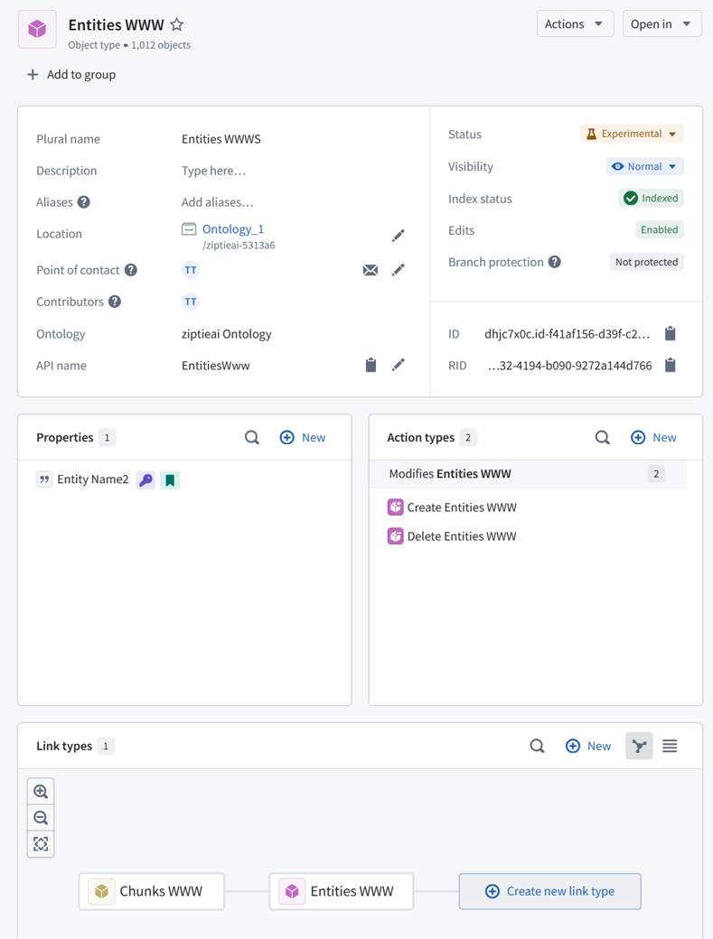The image size is (713, 939).
Task: Select the Entities WWW graph node
Action: click(x=342, y=891)
